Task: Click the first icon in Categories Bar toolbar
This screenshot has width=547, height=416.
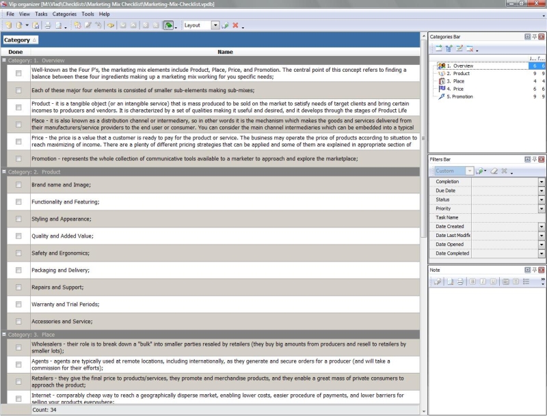Action: click(438, 48)
